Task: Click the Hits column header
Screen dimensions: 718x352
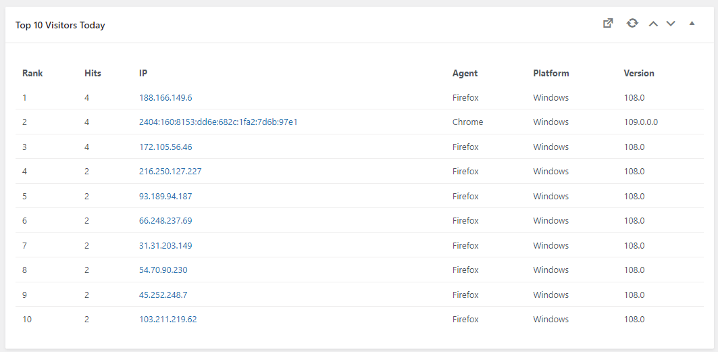Action: pos(93,73)
